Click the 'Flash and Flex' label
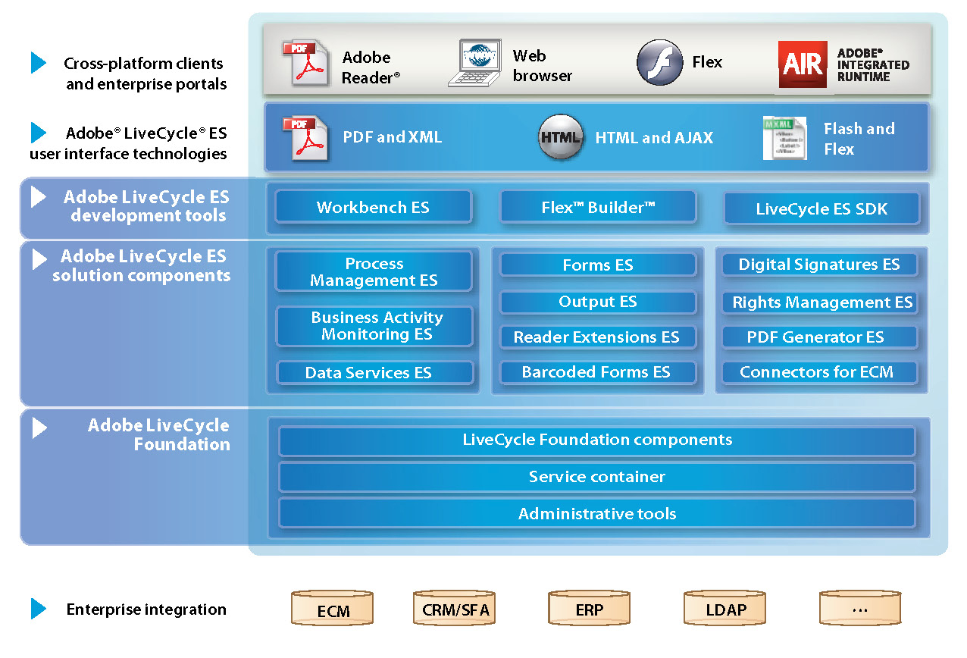 tap(859, 139)
